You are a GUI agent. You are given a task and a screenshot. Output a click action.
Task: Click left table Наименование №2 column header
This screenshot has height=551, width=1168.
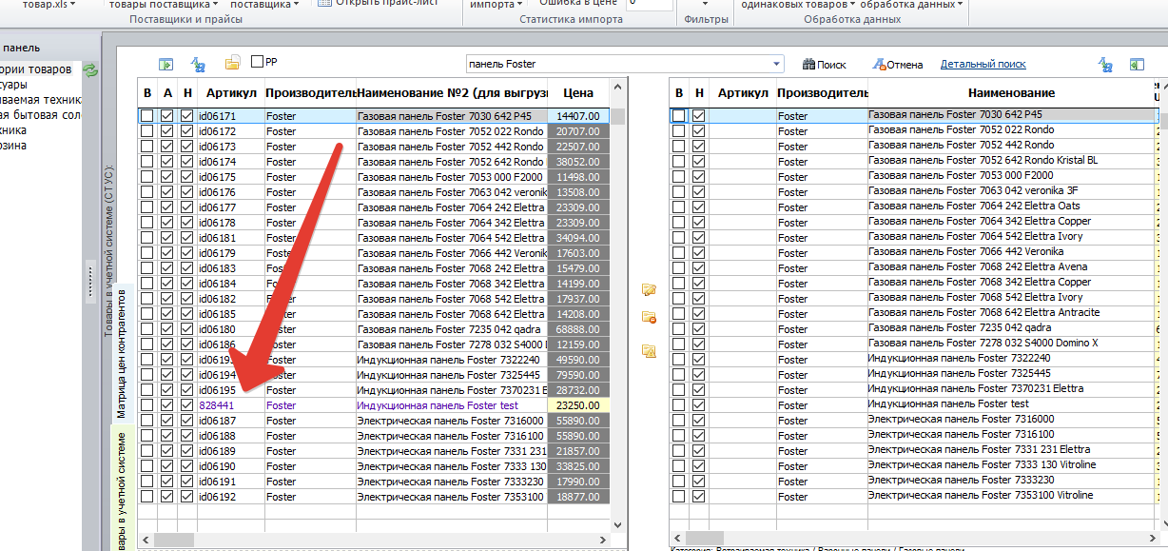(452, 92)
